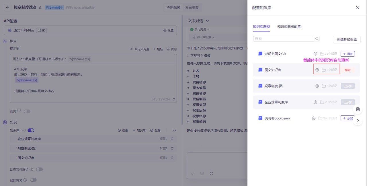Toggle the 动态文件解析 switch

[39, 169]
